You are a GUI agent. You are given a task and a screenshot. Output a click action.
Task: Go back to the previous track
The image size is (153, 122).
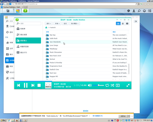(19, 85)
